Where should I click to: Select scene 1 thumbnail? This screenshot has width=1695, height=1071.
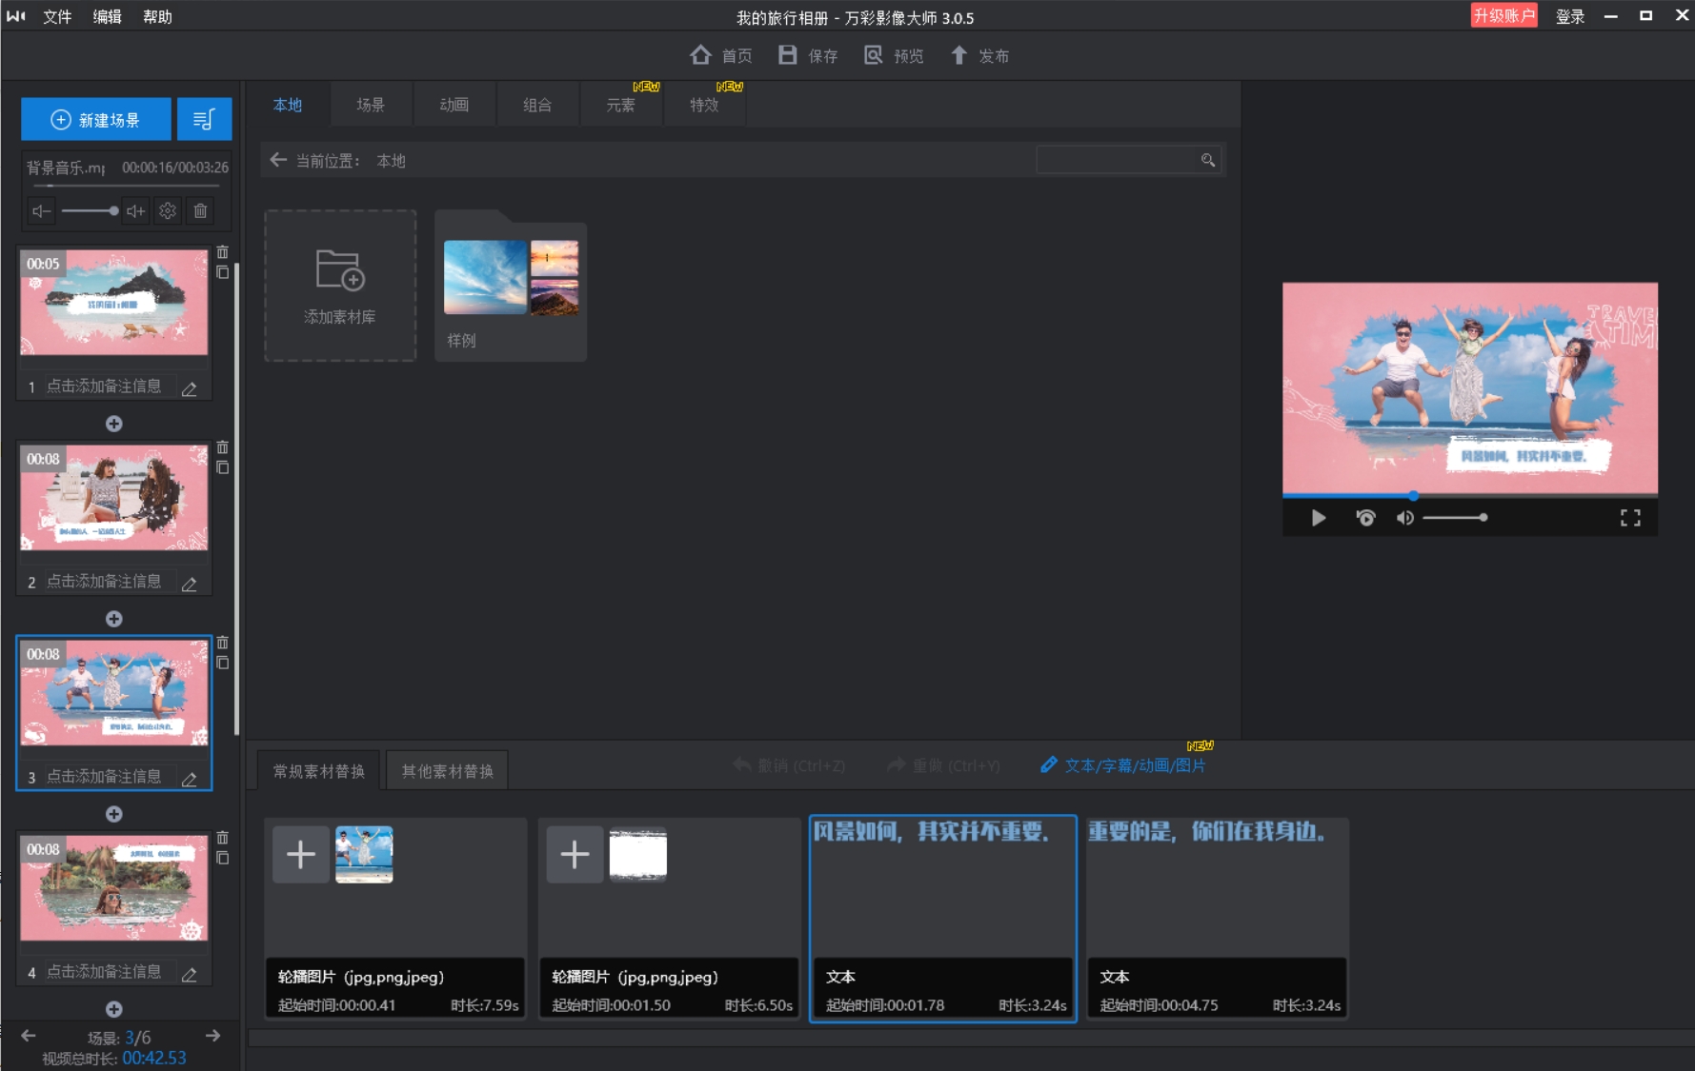tap(114, 303)
